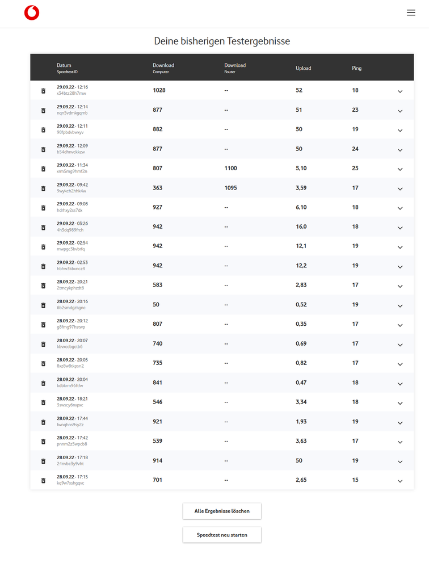429x567 pixels.
Task: Click the Vodafone logo
Action: coord(32,13)
